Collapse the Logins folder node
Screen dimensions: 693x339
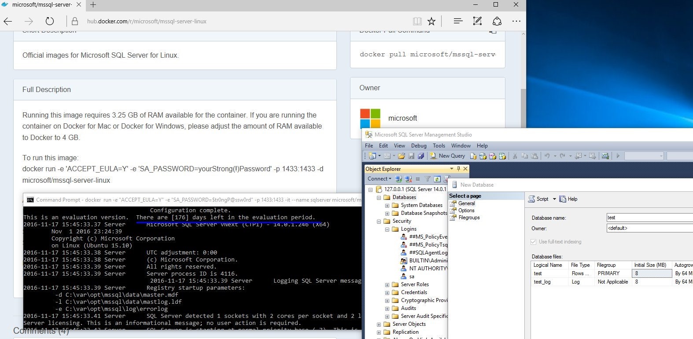(x=387, y=229)
